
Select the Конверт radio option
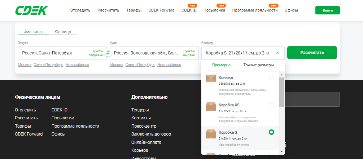272,77
